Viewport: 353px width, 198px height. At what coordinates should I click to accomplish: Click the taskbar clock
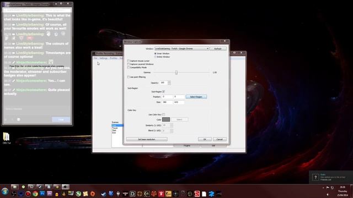(343, 191)
